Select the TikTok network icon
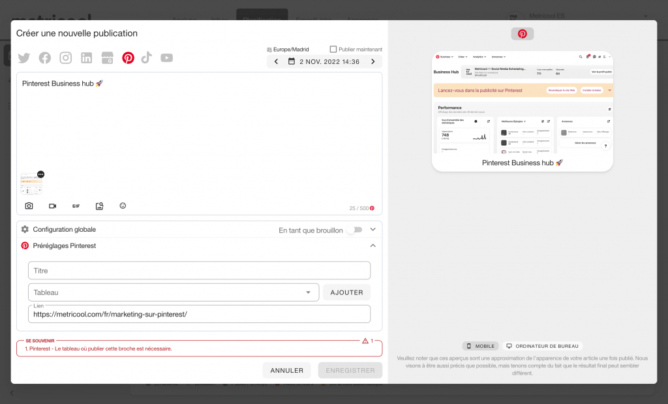This screenshot has height=404, width=668. pyautogui.click(x=147, y=57)
